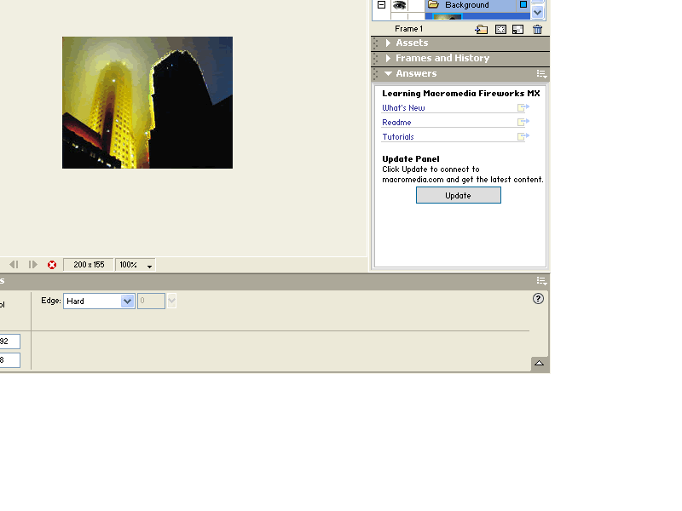Open the Readme link
This screenshot has height=511, width=682.
[x=396, y=123]
